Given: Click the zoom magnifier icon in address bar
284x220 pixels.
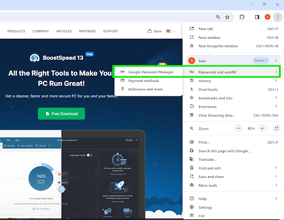Looking at the screenshot, I should [218, 17].
